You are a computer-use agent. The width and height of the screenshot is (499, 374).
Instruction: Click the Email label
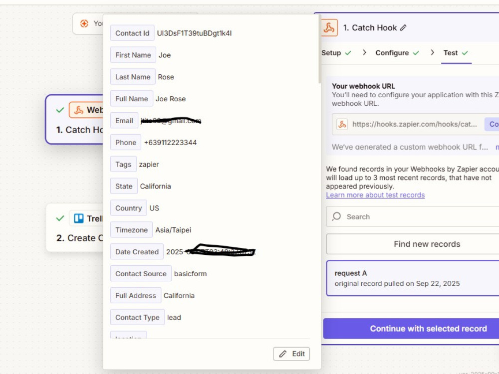point(124,121)
